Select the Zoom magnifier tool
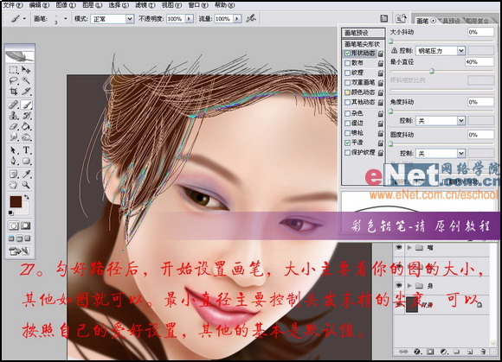The width and height of the screenshot is (502, 362). pyautogui.click(x=26, y=185)
